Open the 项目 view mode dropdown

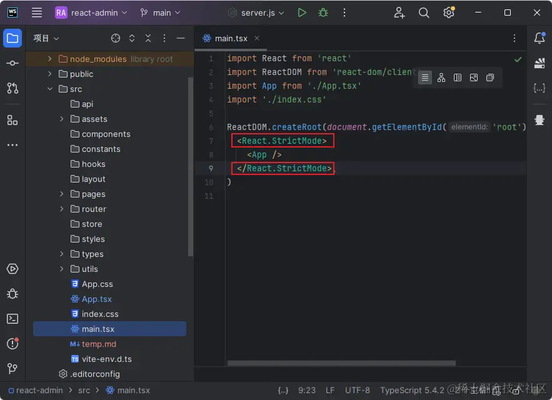[x=46, y=38]
